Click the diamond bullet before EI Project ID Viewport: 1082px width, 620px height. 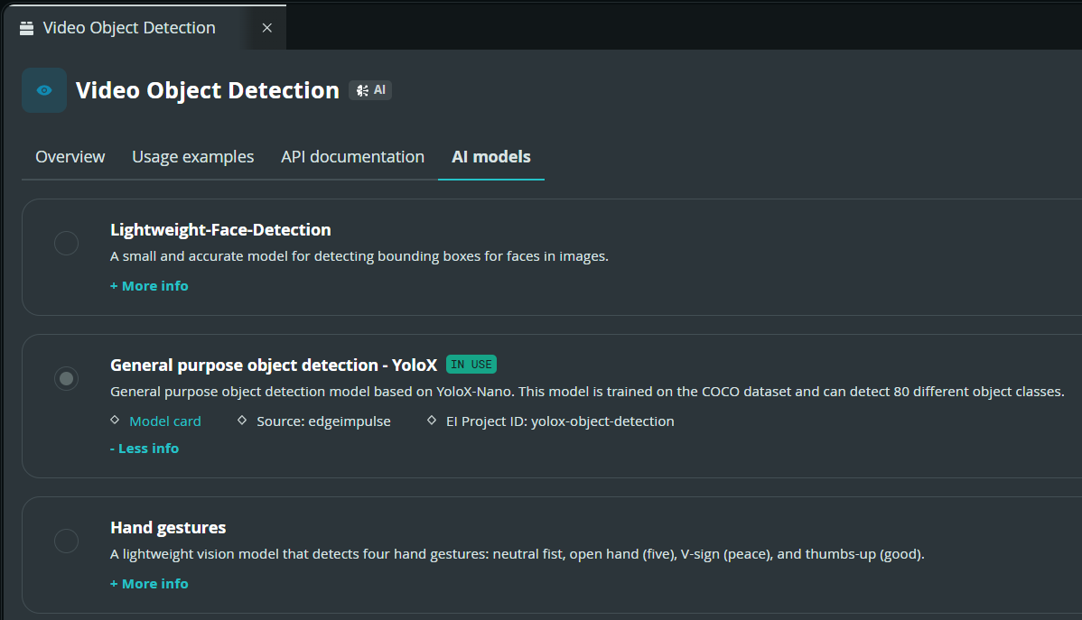(432, 420)
